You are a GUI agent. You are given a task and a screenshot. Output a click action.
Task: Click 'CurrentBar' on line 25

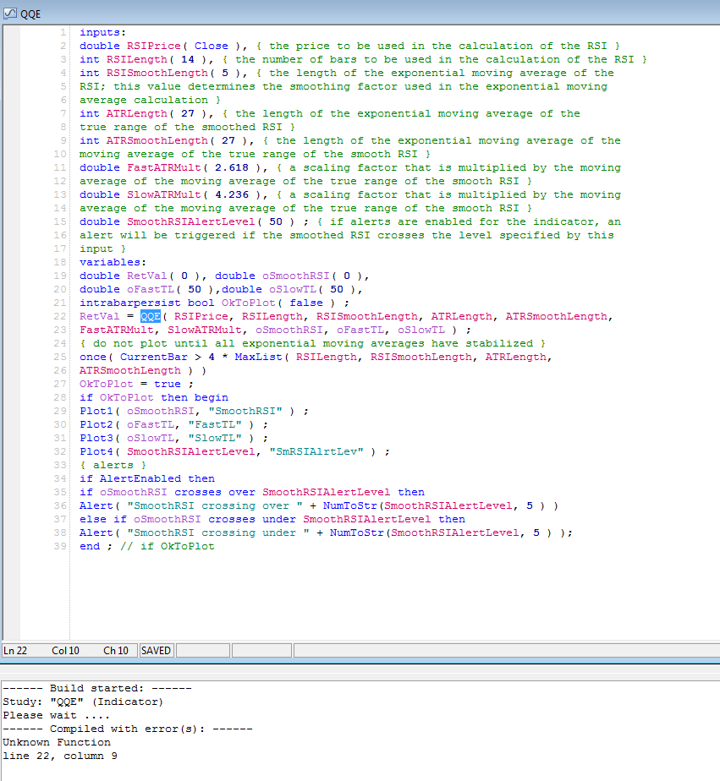click(154, 357)
